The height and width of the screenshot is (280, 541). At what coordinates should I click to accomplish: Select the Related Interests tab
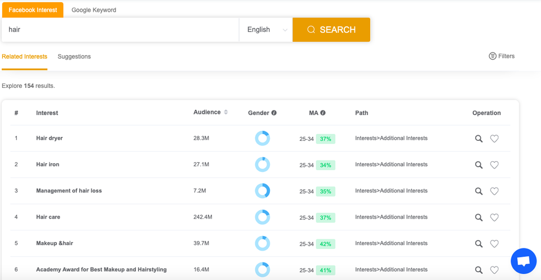(x=24, y=56)
